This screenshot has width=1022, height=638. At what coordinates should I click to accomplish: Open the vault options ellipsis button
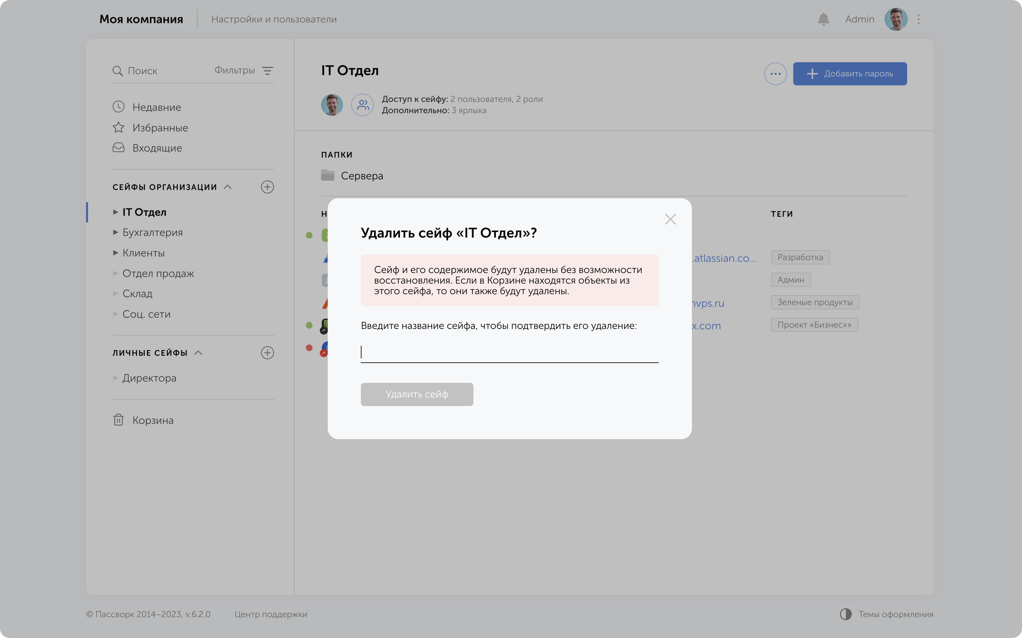click(x=775, y=74)
